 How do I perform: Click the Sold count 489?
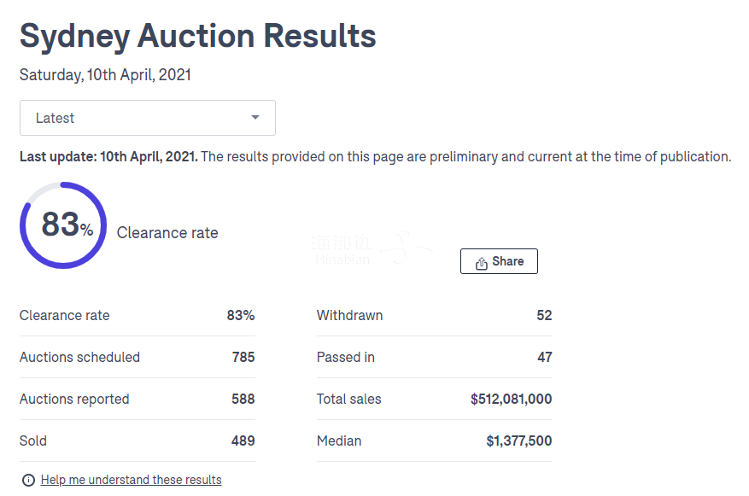(243, 441)
